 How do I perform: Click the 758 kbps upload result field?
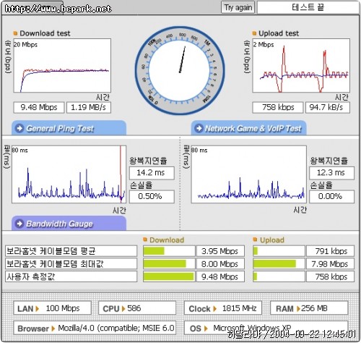[x=278, y=107]
